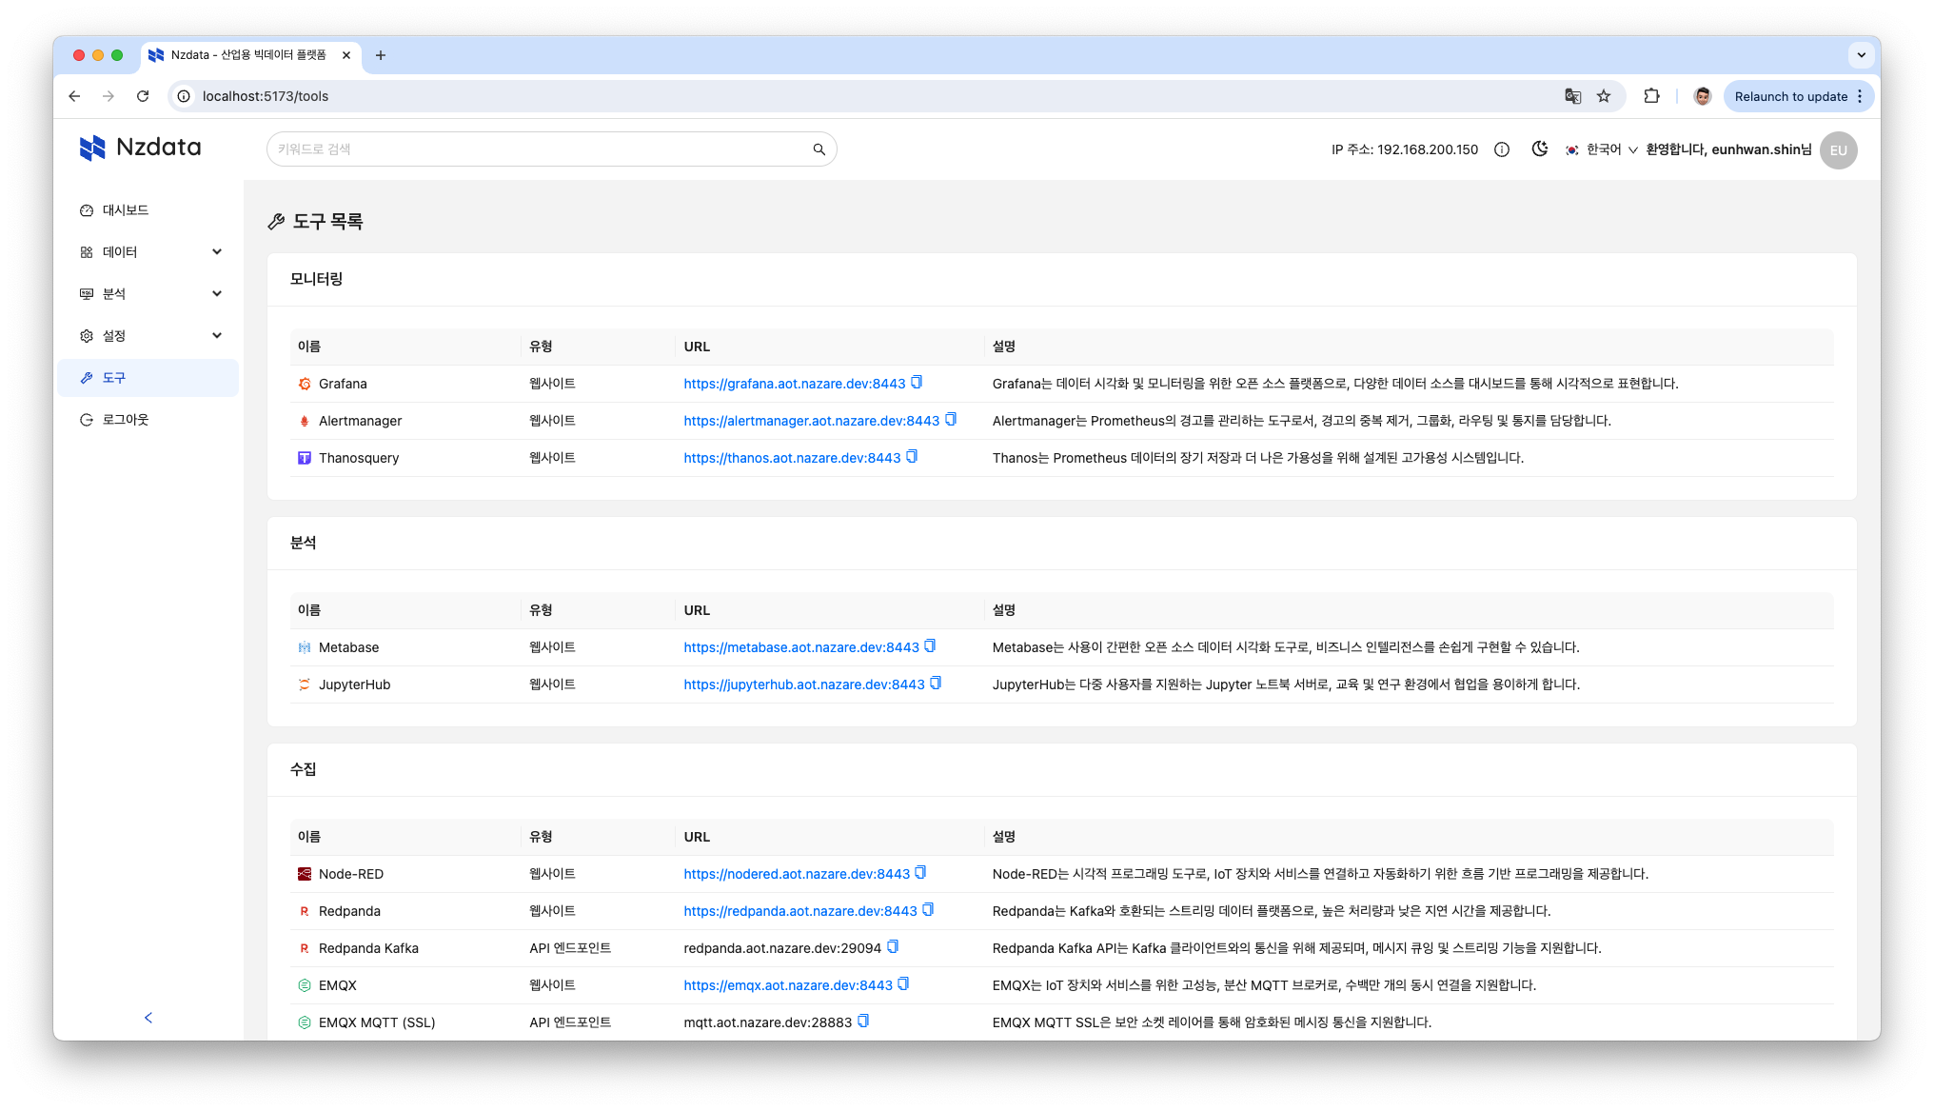Click the JupyterHub logo icon

coord(305,684)
